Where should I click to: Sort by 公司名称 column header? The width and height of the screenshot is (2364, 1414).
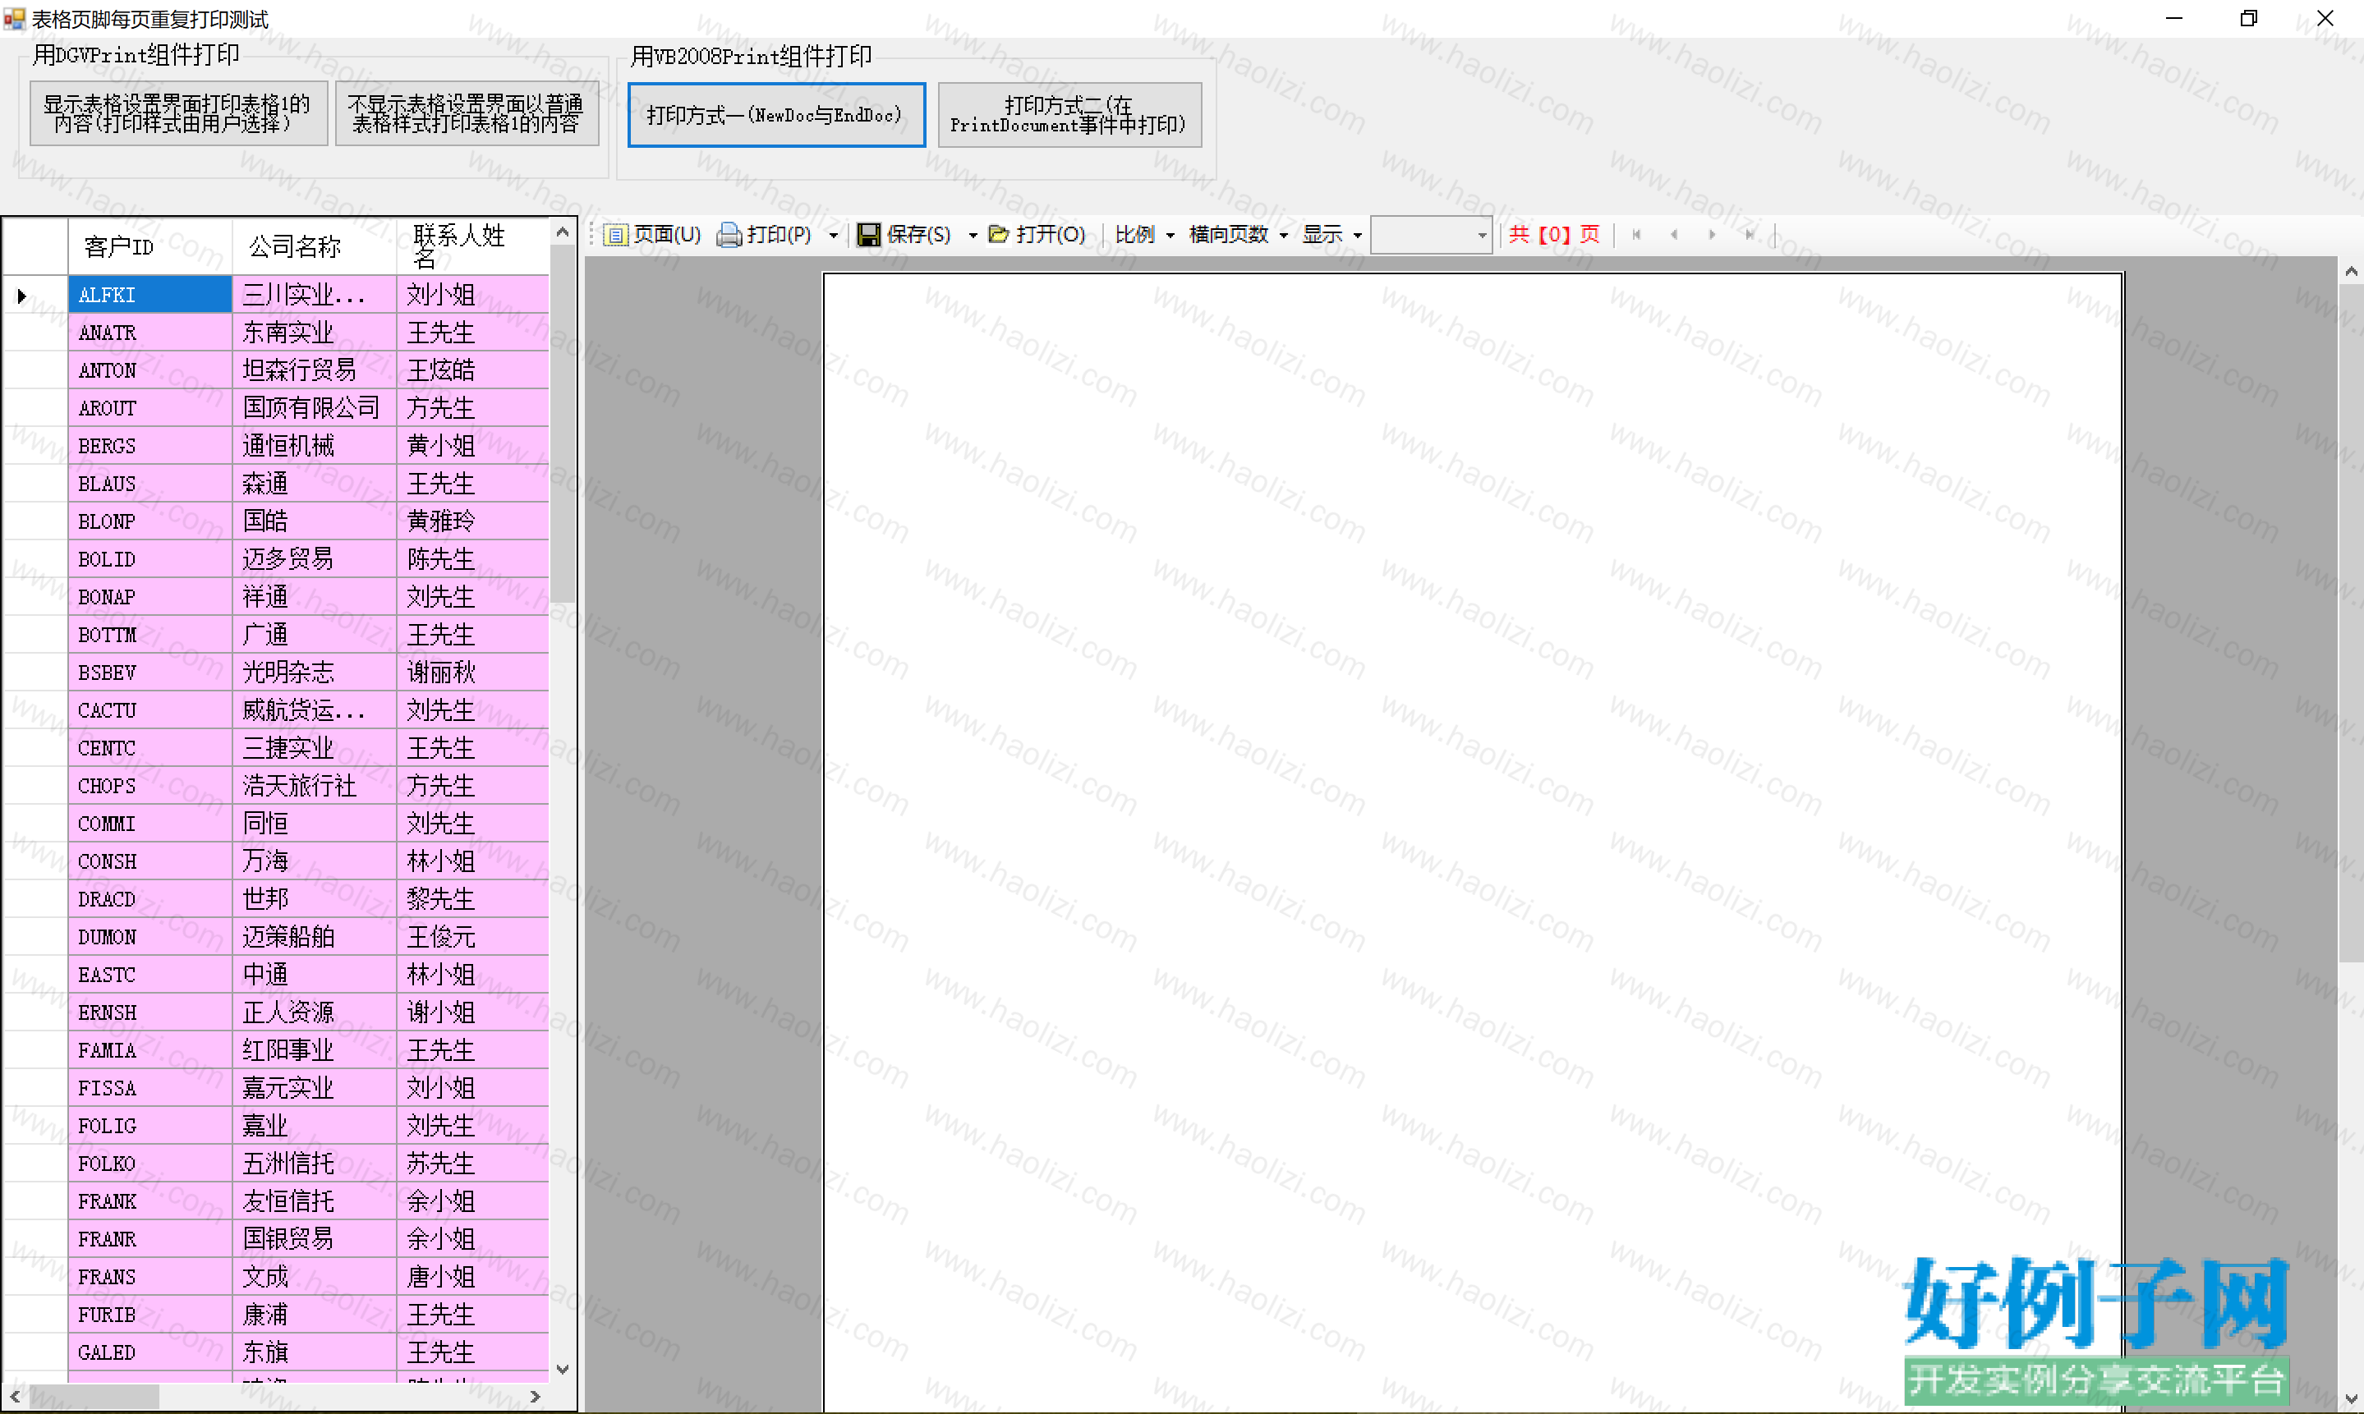coord(315,247)
